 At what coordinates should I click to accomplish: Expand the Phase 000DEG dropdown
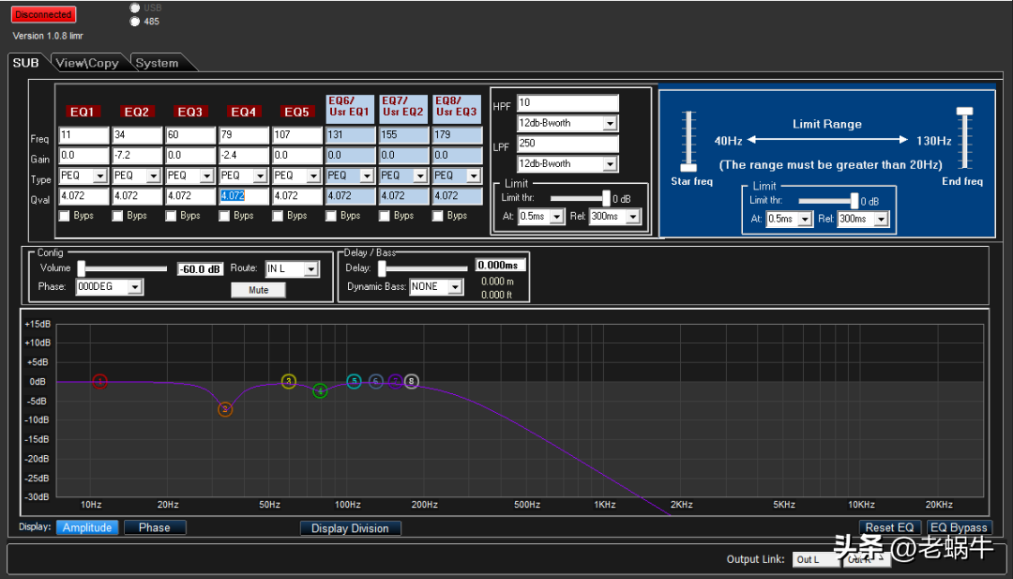(134, 286)
